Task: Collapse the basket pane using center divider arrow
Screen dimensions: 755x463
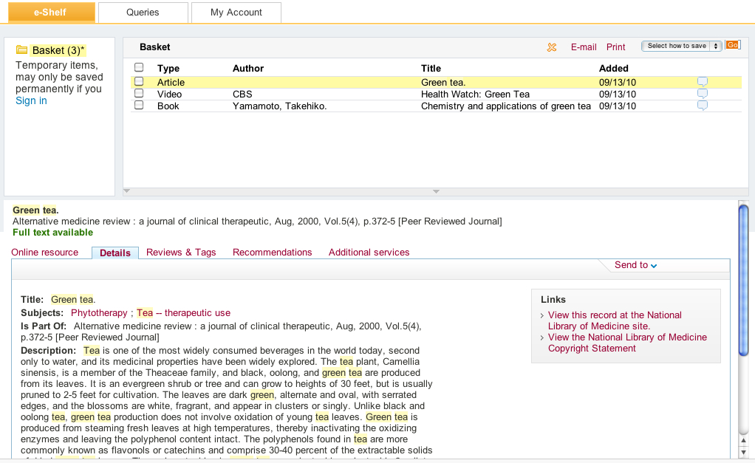Action: click(x=436, y=192)
